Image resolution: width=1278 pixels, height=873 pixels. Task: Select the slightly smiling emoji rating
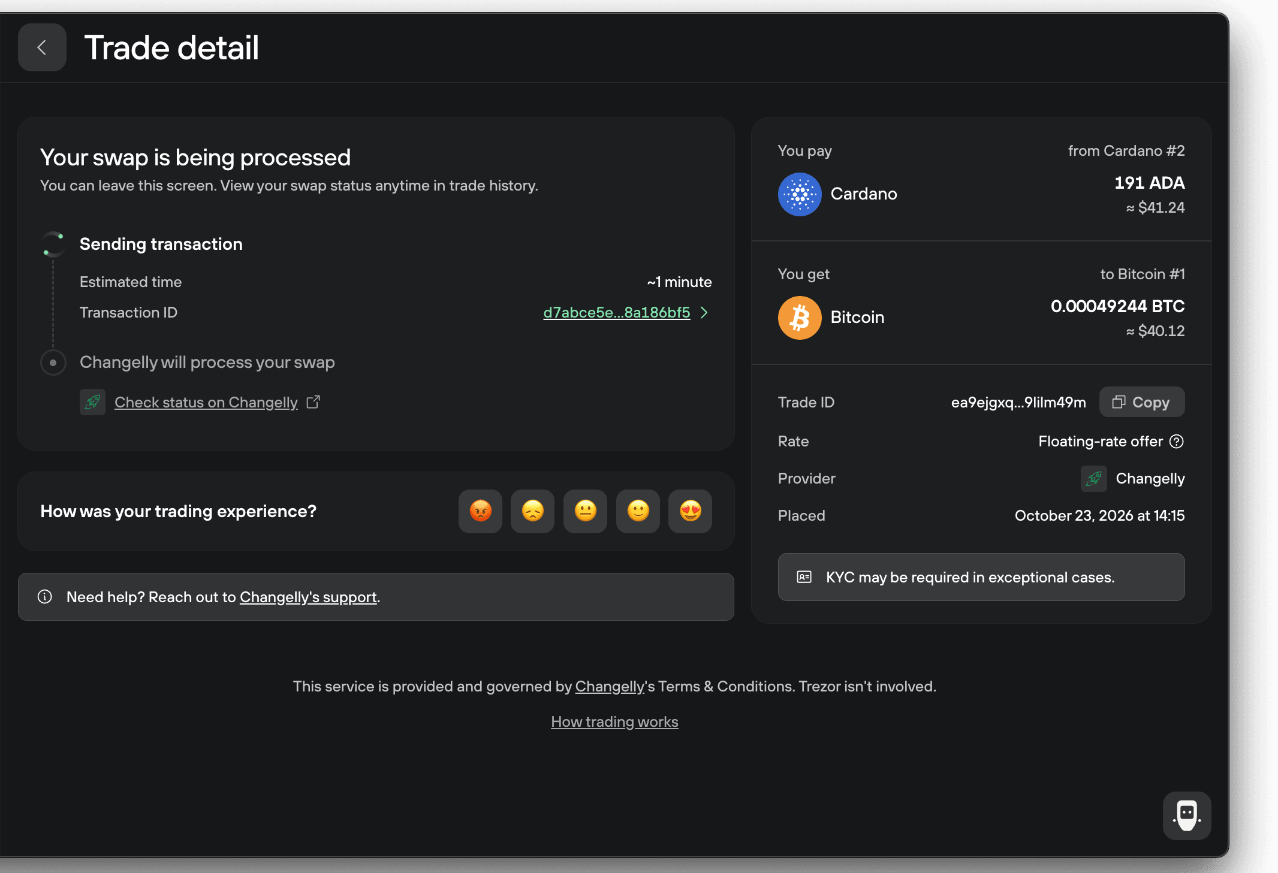pyautogui.click(x=638, y=511)
